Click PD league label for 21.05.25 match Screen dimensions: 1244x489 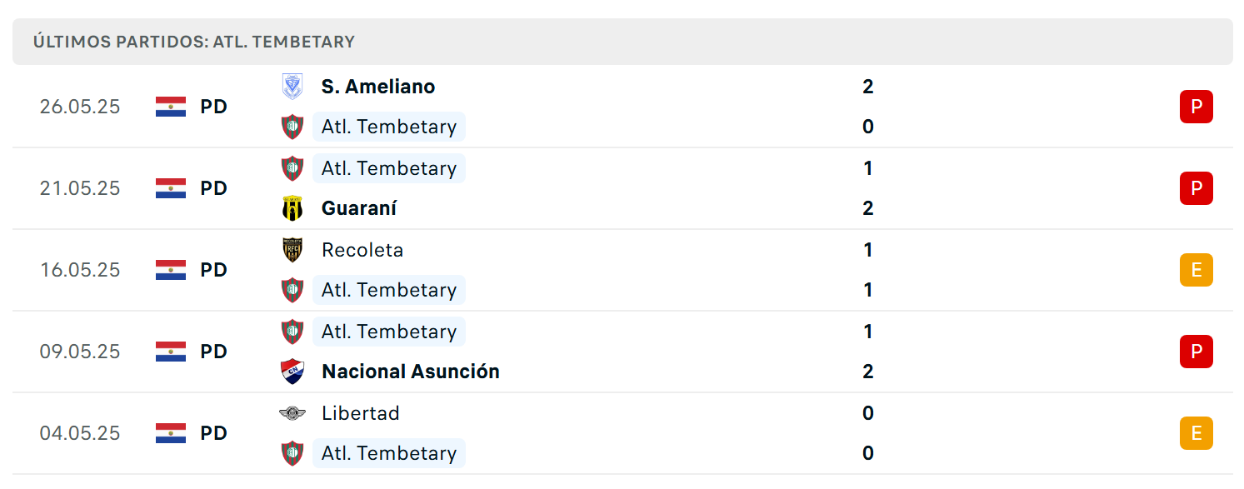click(x=214, y=188)
